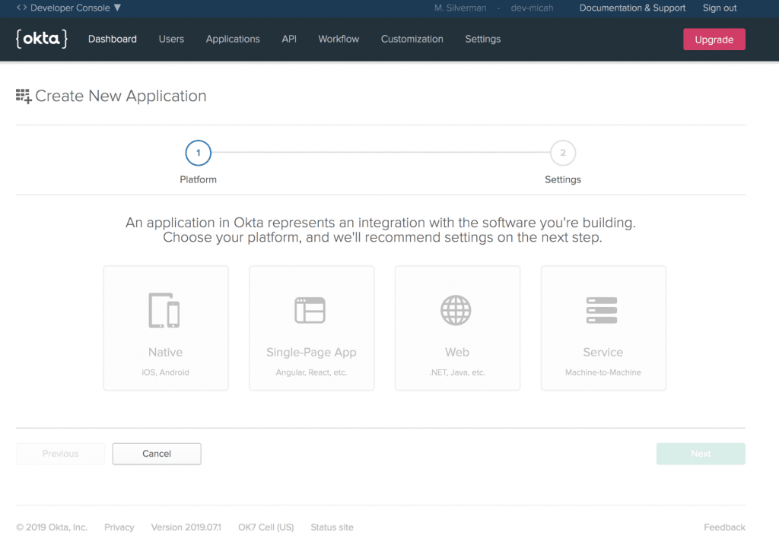Open the Status site footer link
This screenshot has height=548, width=779.
click(332, 527)
